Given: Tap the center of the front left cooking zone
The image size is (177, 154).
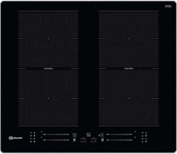Looking at the screenshot, I should (48, 98).
